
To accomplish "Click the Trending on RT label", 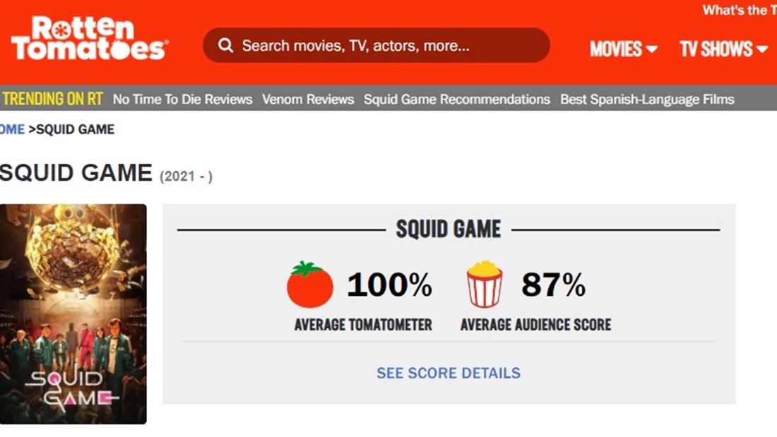I will pyautogui.click(x=53, y=100).
